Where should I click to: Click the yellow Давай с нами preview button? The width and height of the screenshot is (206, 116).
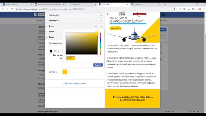click(116, 28)
